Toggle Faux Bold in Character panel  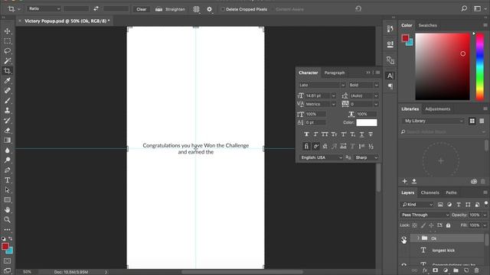point(306,134)
